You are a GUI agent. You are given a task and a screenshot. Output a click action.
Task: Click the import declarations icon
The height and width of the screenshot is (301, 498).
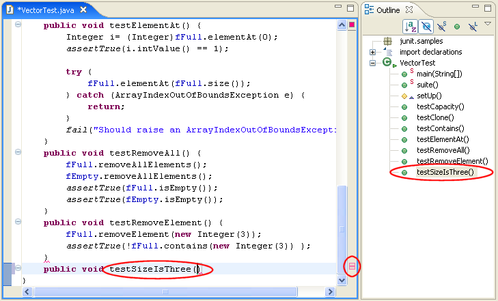tap(387, 52)
